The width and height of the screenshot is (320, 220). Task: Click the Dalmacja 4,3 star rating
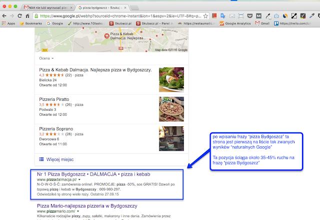point(55,75)
